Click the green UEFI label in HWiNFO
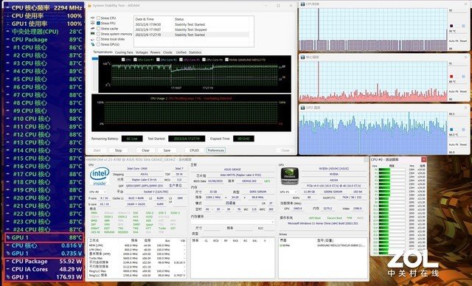This screenshot has height=286, width=472. (267, 181)
